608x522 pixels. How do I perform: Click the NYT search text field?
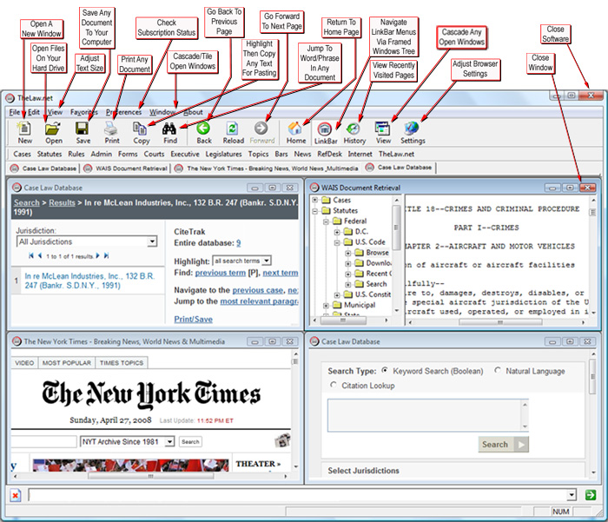(43, 442)
